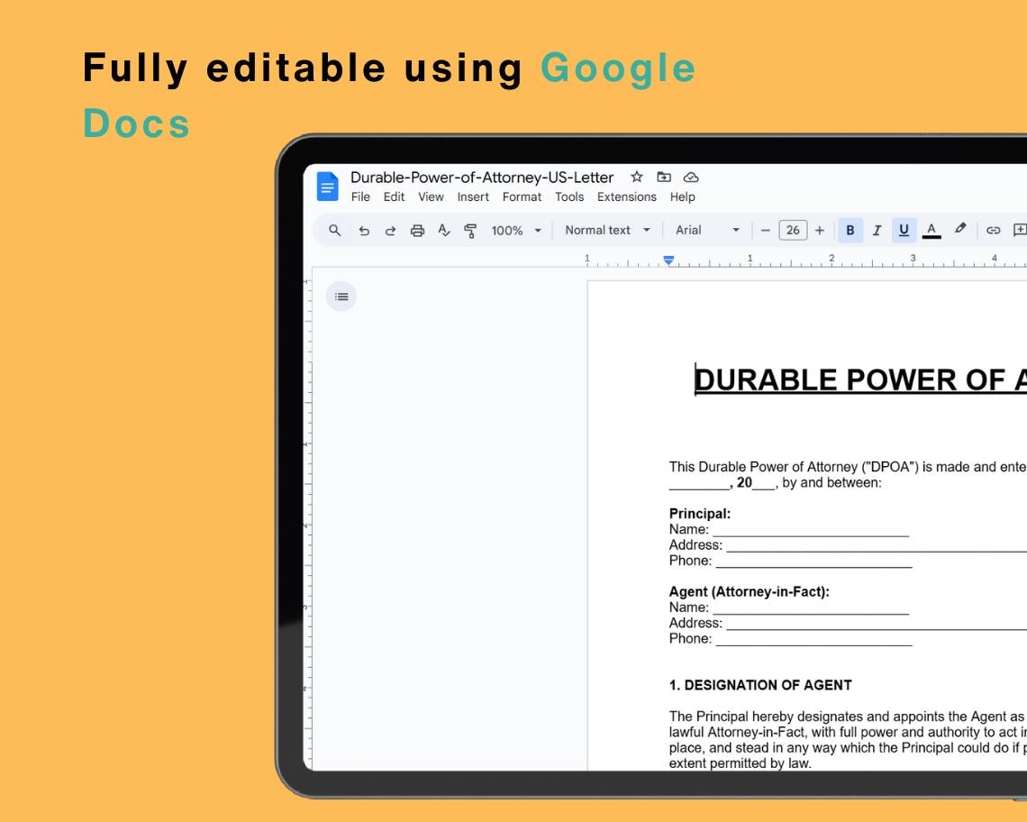This screenshot has width=1027, height=822.
Task: Run spelling and grammar check
Action: pos(444,230)
